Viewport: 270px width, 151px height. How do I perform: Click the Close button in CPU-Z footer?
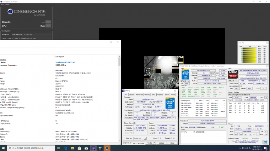click(172, 143)
